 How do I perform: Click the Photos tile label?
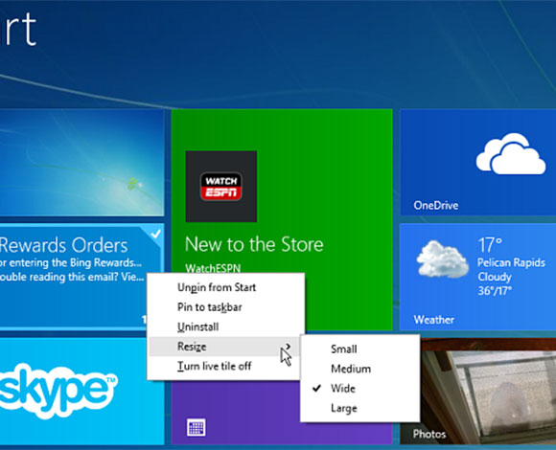[x=429, y=434]
